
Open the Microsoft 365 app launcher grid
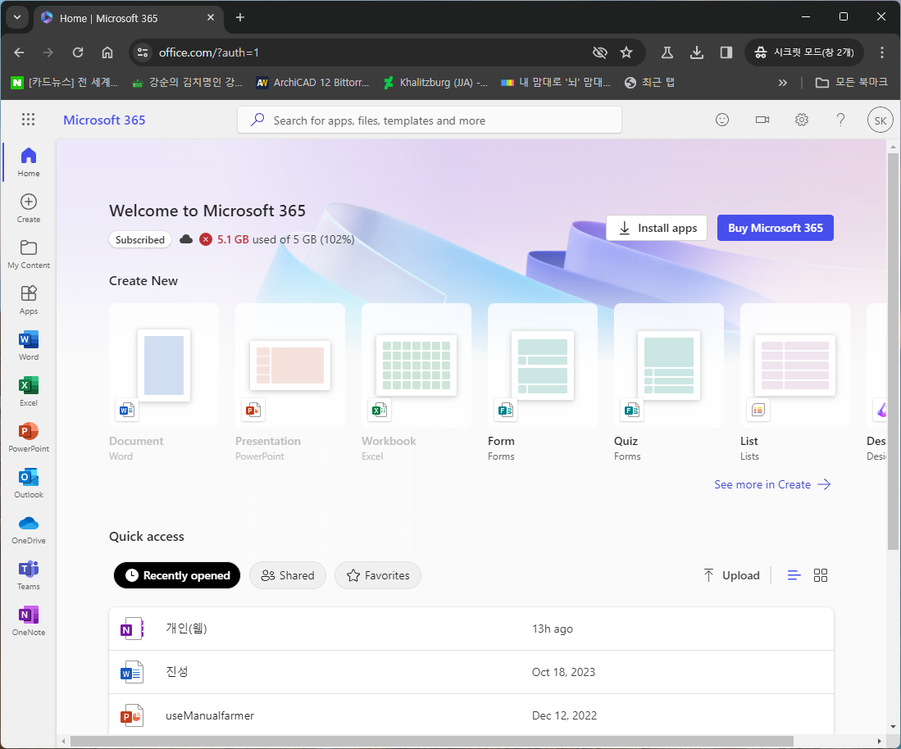click(28, 120)
